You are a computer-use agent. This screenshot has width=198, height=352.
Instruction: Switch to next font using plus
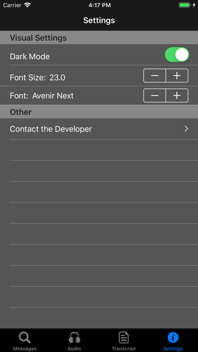pyautogui.click(x=177, y=96)
